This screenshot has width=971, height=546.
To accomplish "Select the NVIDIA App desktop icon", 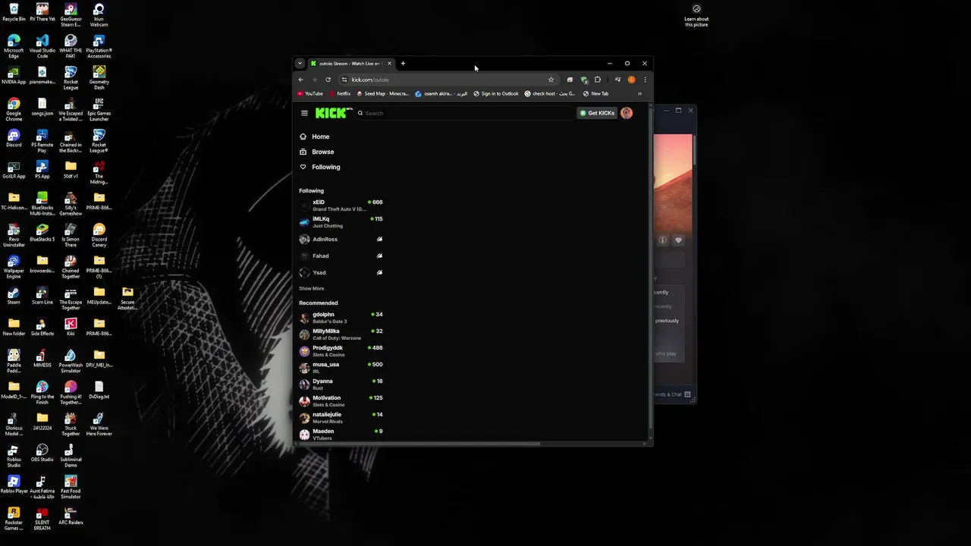I will tap(14, 76).
